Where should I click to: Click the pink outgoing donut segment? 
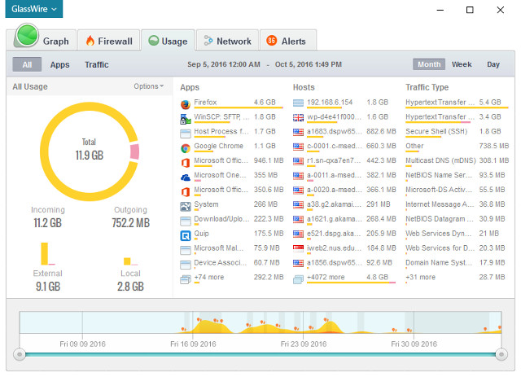coord(134,151)
